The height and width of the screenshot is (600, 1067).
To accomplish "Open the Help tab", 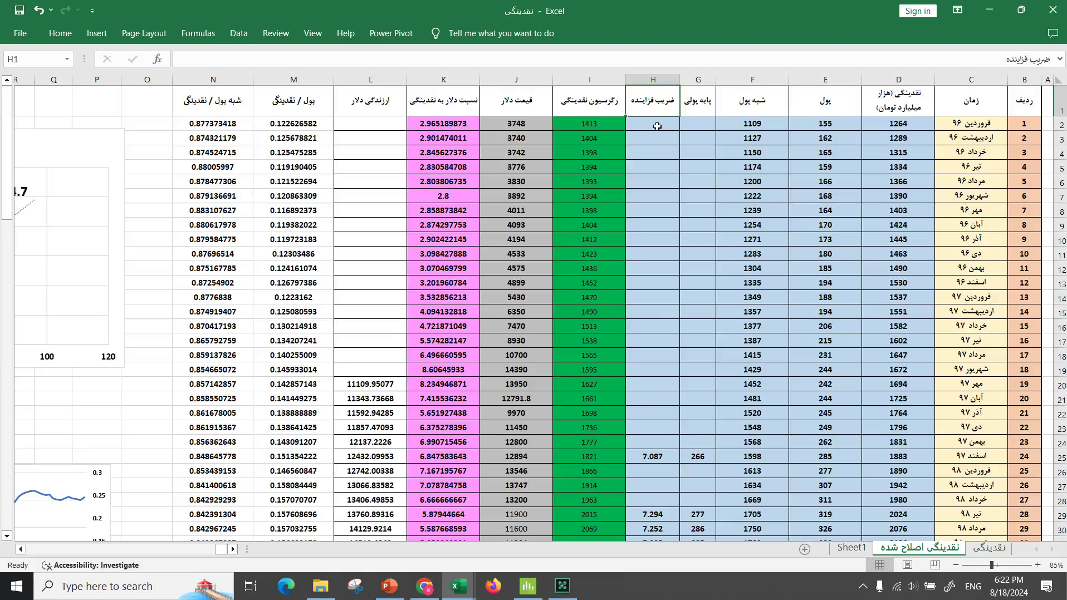I will point(346,33).
